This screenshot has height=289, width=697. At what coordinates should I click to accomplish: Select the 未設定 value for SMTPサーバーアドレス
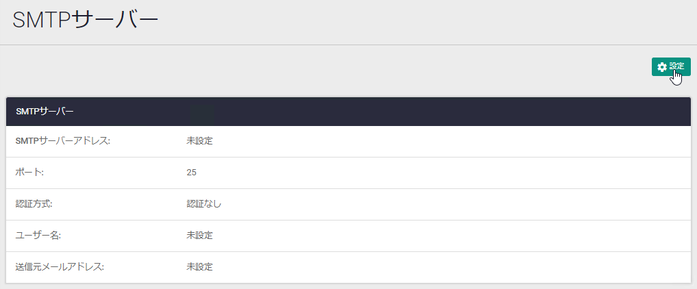[x=200, y=141]
